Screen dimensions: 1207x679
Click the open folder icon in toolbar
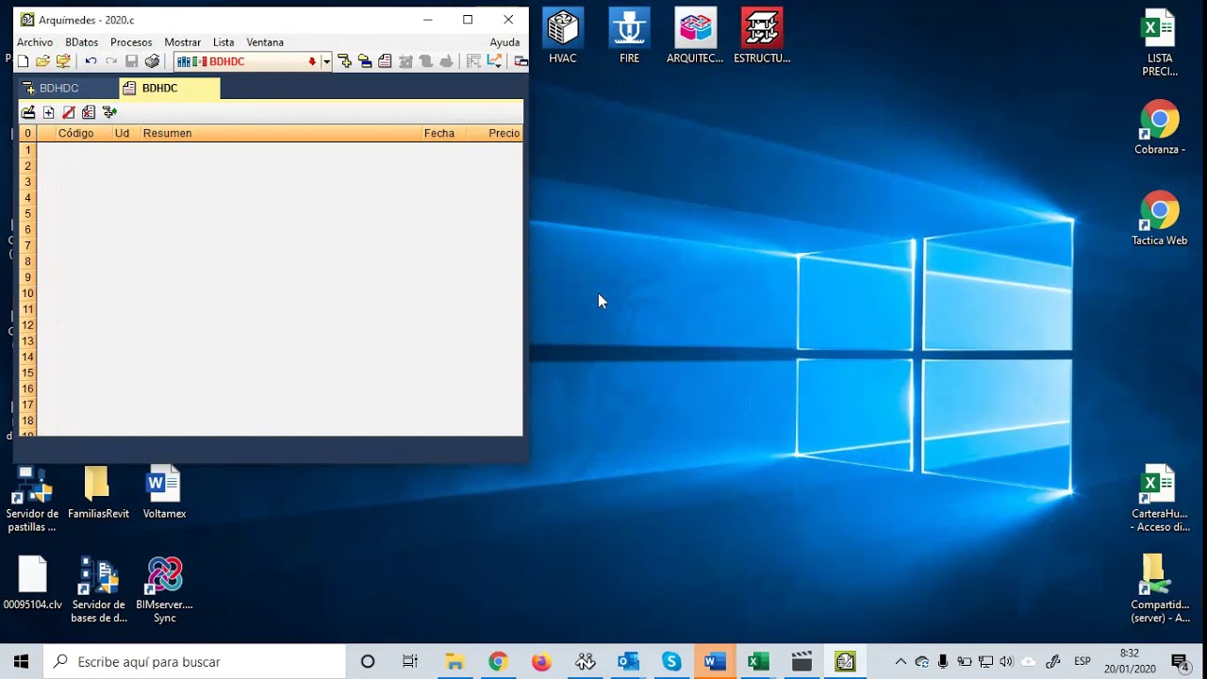click(42, 61)
